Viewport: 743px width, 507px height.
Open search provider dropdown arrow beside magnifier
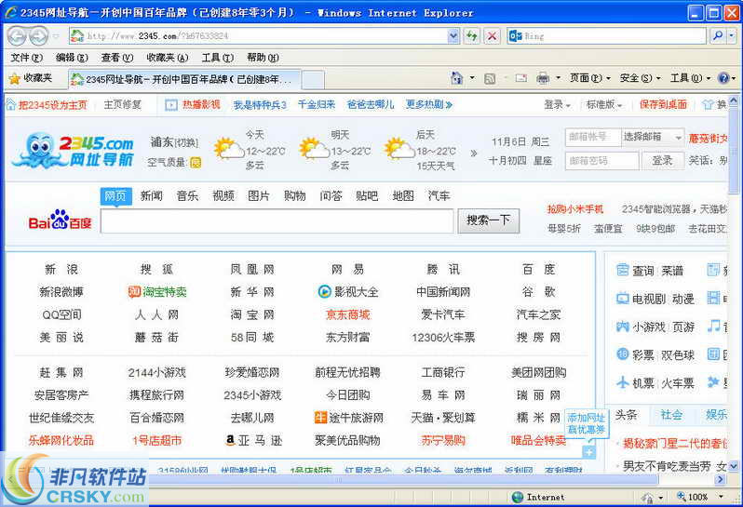coord(732,35)
